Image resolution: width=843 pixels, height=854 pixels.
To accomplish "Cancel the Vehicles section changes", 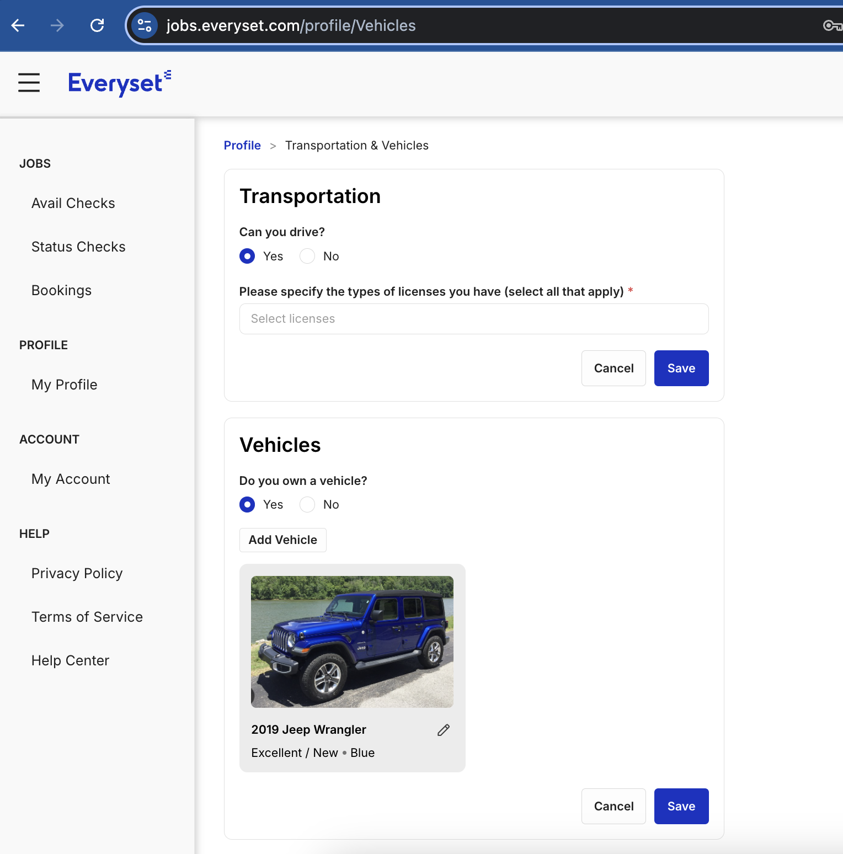I will click(x=613, y=807).
